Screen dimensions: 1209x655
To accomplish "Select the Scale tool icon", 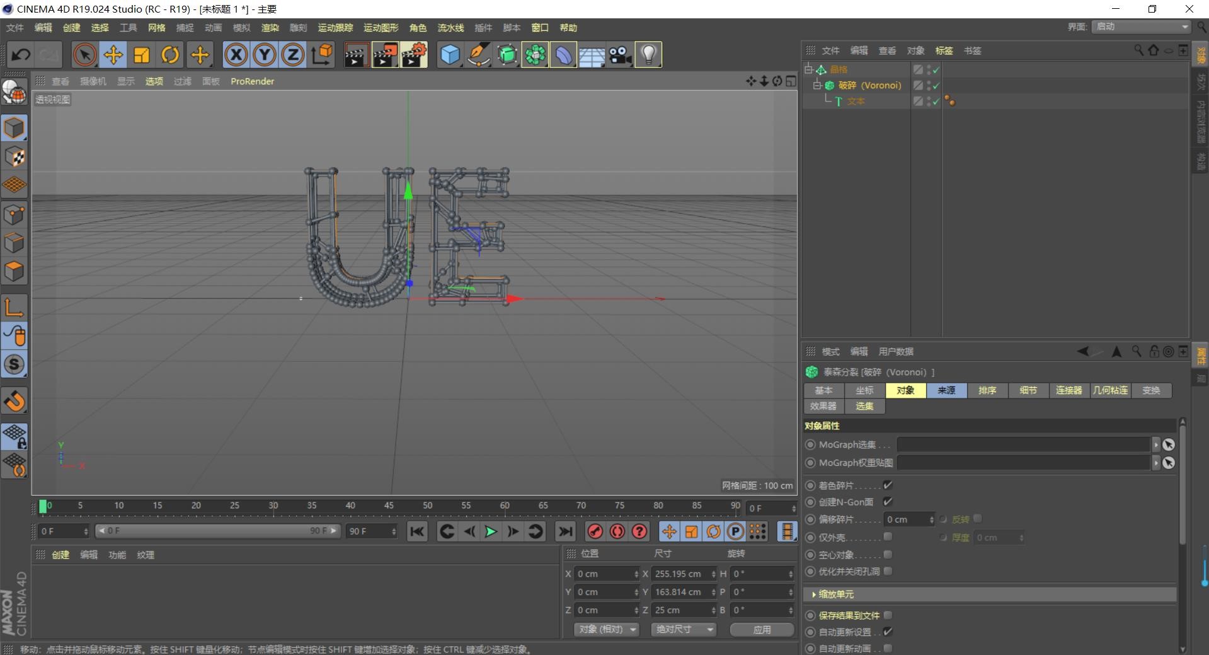I will 142,55.
